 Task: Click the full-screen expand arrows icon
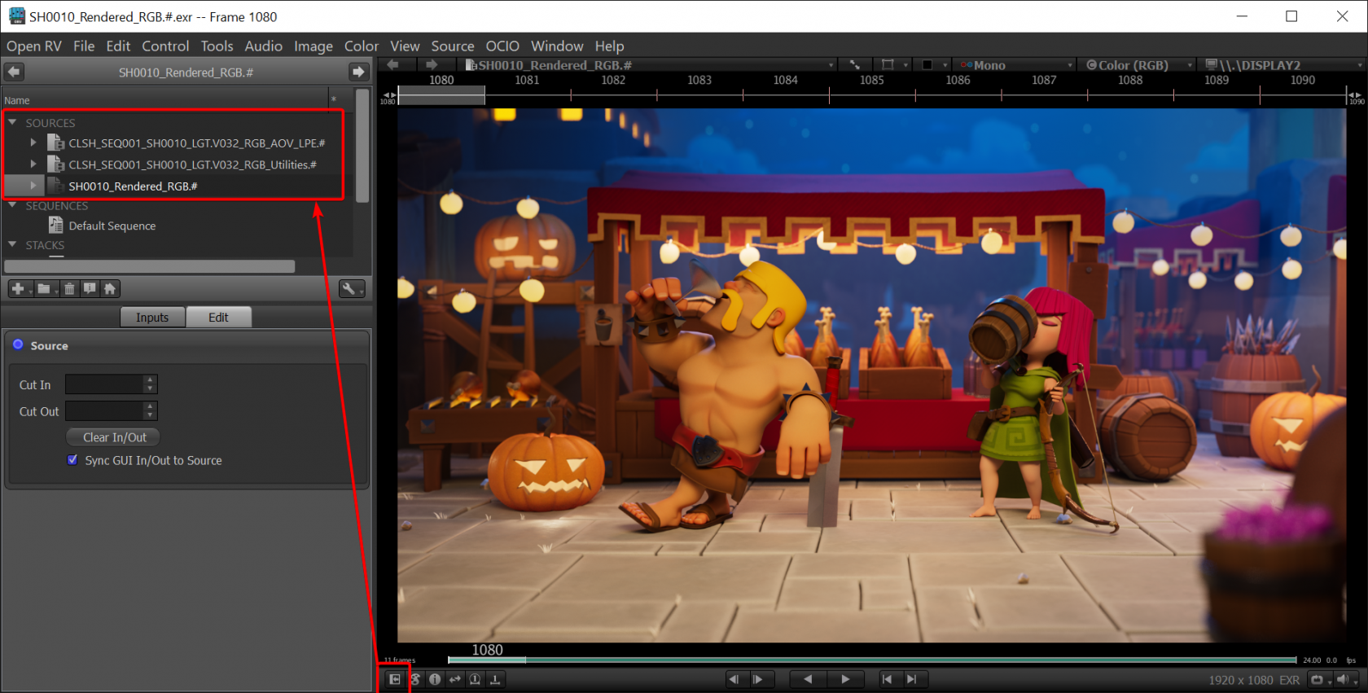coord(855,65)
